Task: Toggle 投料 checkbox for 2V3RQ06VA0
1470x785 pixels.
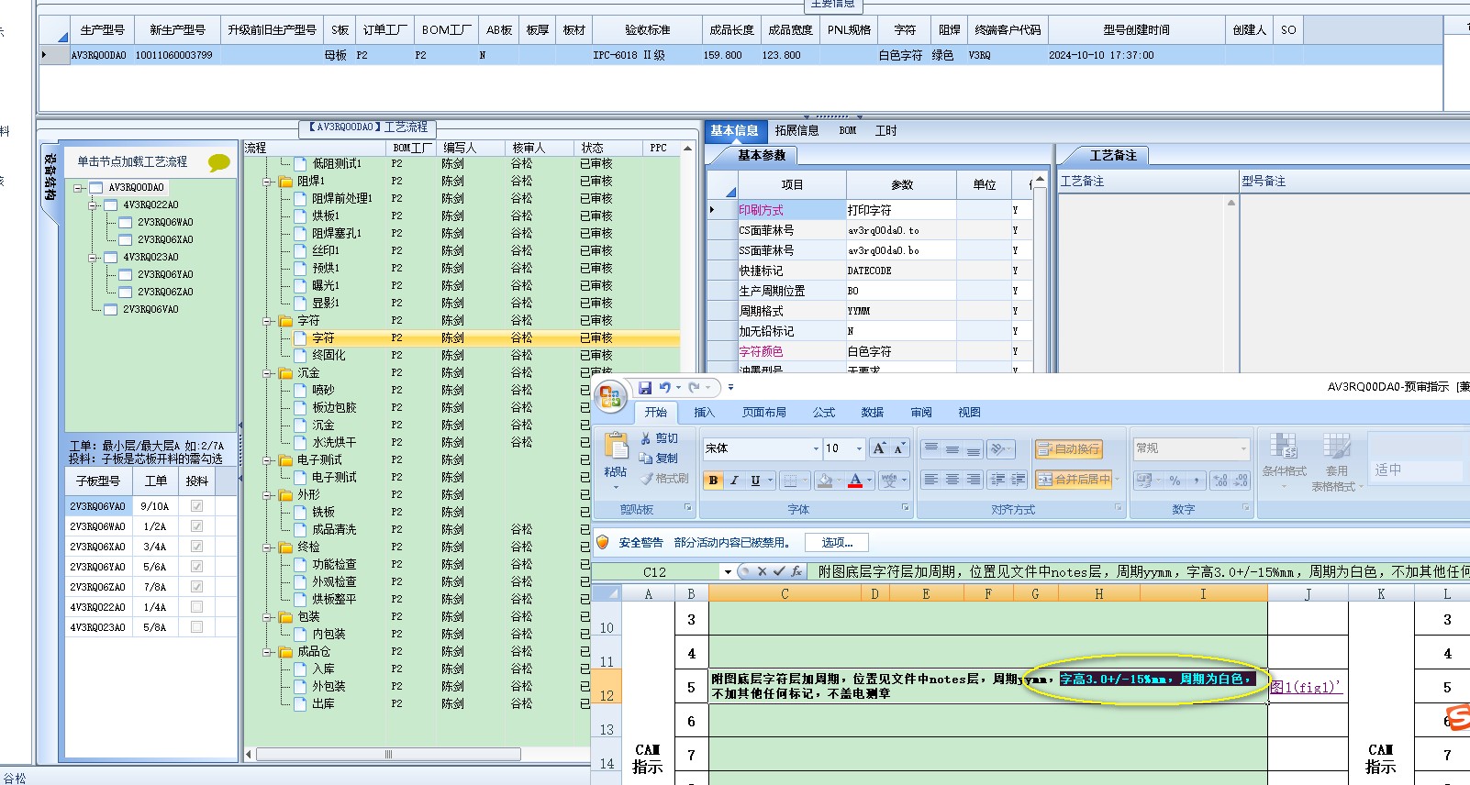Action: [196, 506]
